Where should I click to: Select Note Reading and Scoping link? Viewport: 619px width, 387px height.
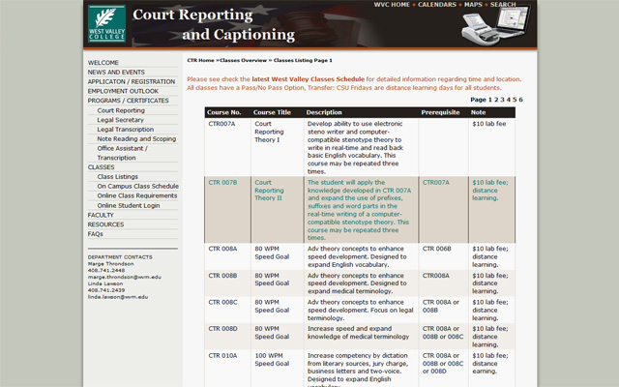[x=136, y=139]
